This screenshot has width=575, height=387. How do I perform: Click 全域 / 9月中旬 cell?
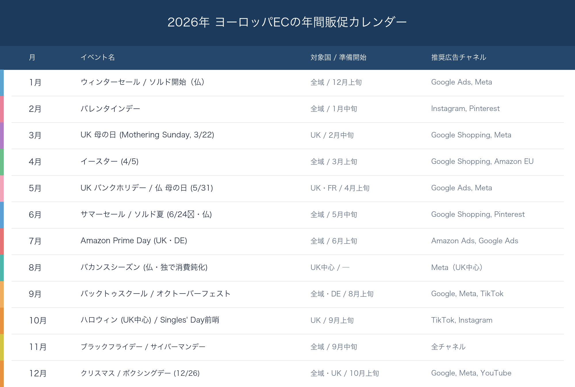[334, 347]
